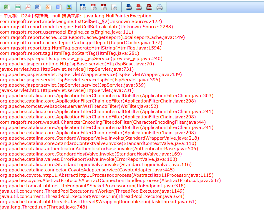Viewport: 264px width, 220px height.
Task: Click the D24 NullPointerException error message
Action: pyautogui.click(x=76, y=16)
